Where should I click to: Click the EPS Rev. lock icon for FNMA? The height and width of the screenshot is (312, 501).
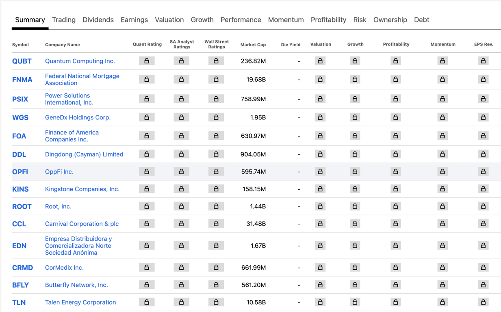tap(483, 79)
